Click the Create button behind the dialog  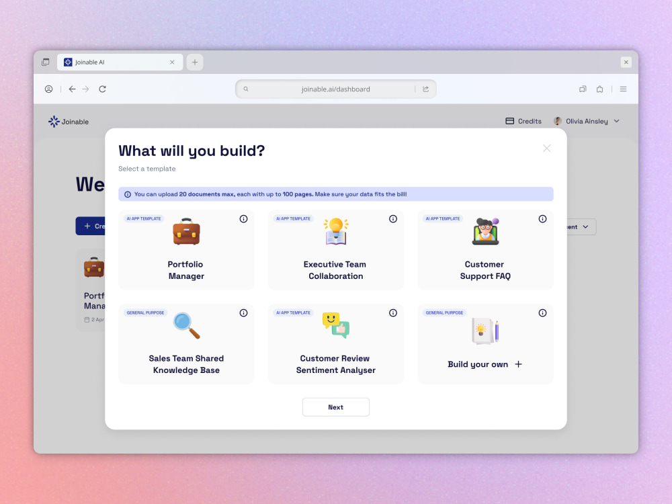point(91,226)
